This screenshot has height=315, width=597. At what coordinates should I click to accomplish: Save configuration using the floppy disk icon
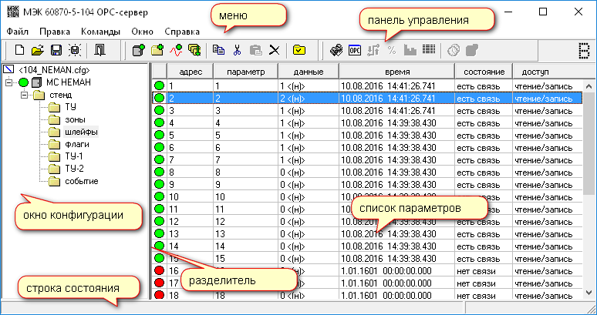coord(56,50)
